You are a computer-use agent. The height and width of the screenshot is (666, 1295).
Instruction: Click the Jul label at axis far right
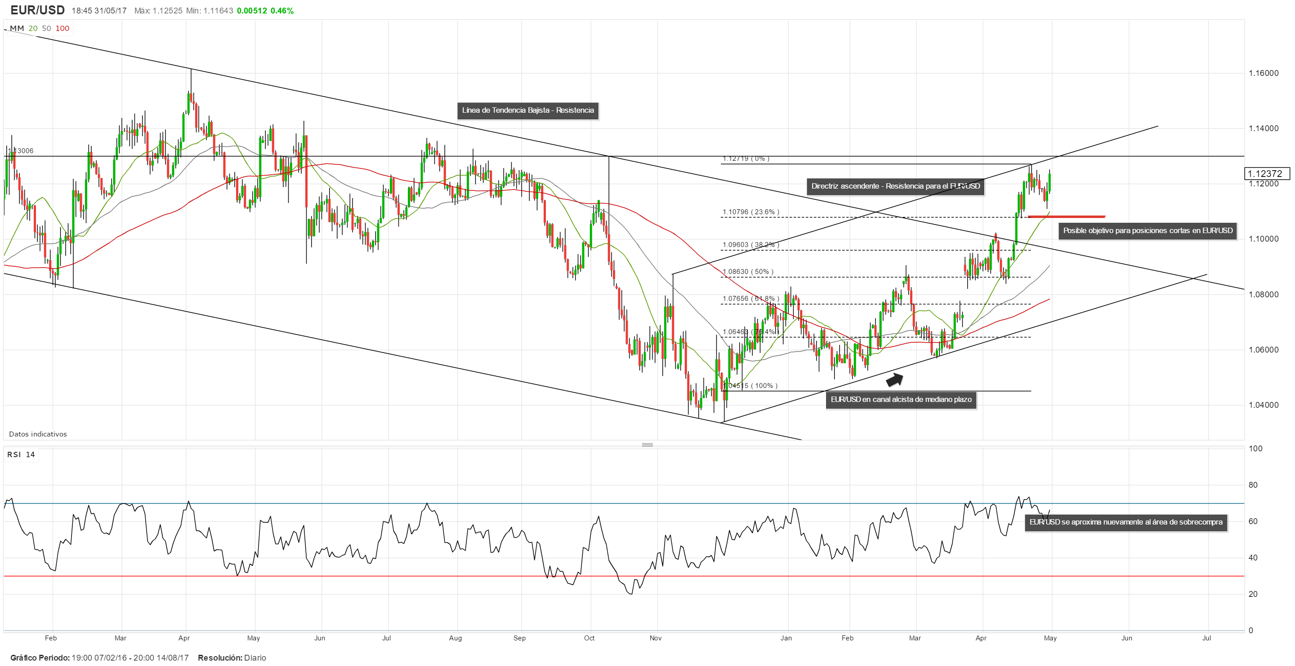click(1206, 638)
